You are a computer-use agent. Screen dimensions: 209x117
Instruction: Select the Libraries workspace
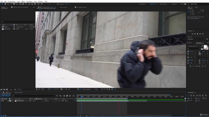point(174,4)
